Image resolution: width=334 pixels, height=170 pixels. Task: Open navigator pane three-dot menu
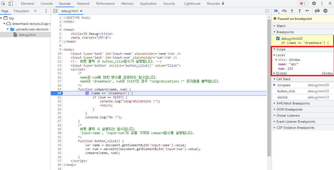[46, 11]
